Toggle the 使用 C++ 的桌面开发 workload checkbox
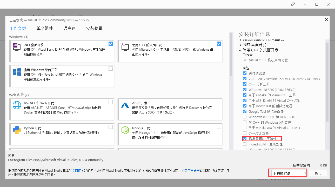Screen dimensions: 335x187 coord(219,44)
